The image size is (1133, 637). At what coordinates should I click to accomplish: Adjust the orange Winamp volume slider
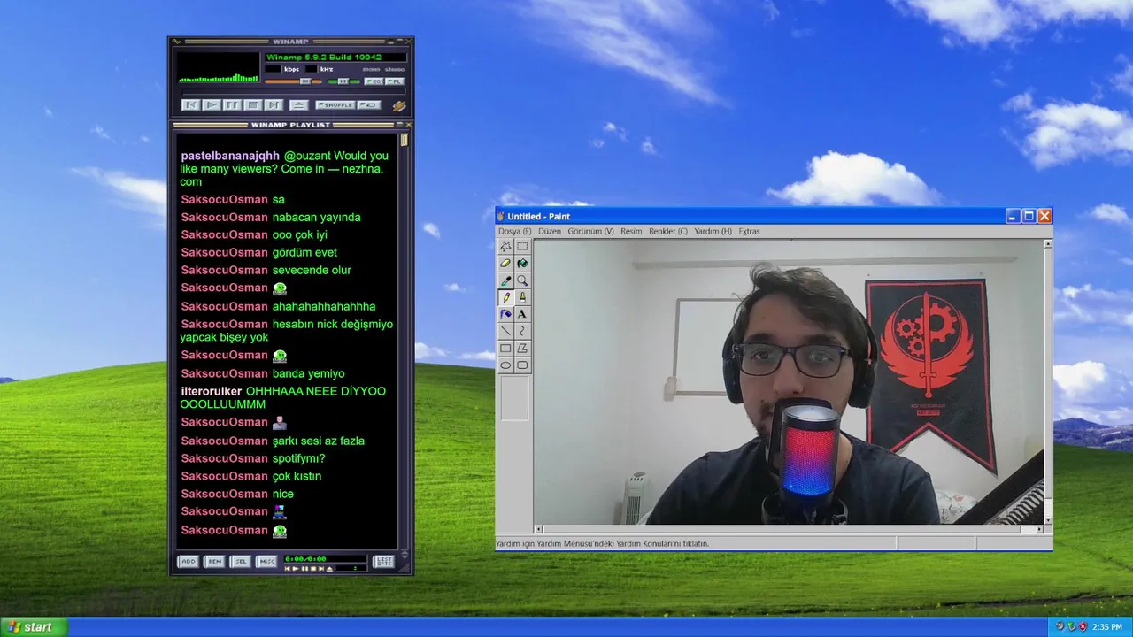click(293, 81)
